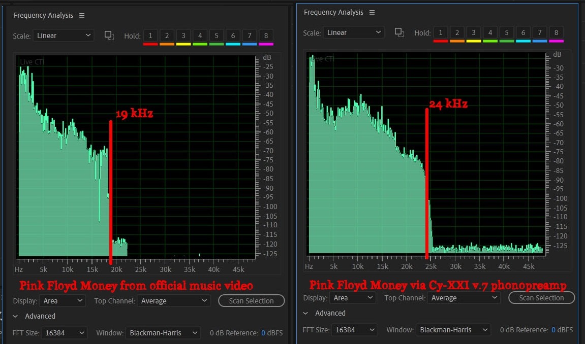The image size is (585, 344).
Task: Toggle Hold 1 in left panel
Action: pyautogui.click(x=150, y=36)
